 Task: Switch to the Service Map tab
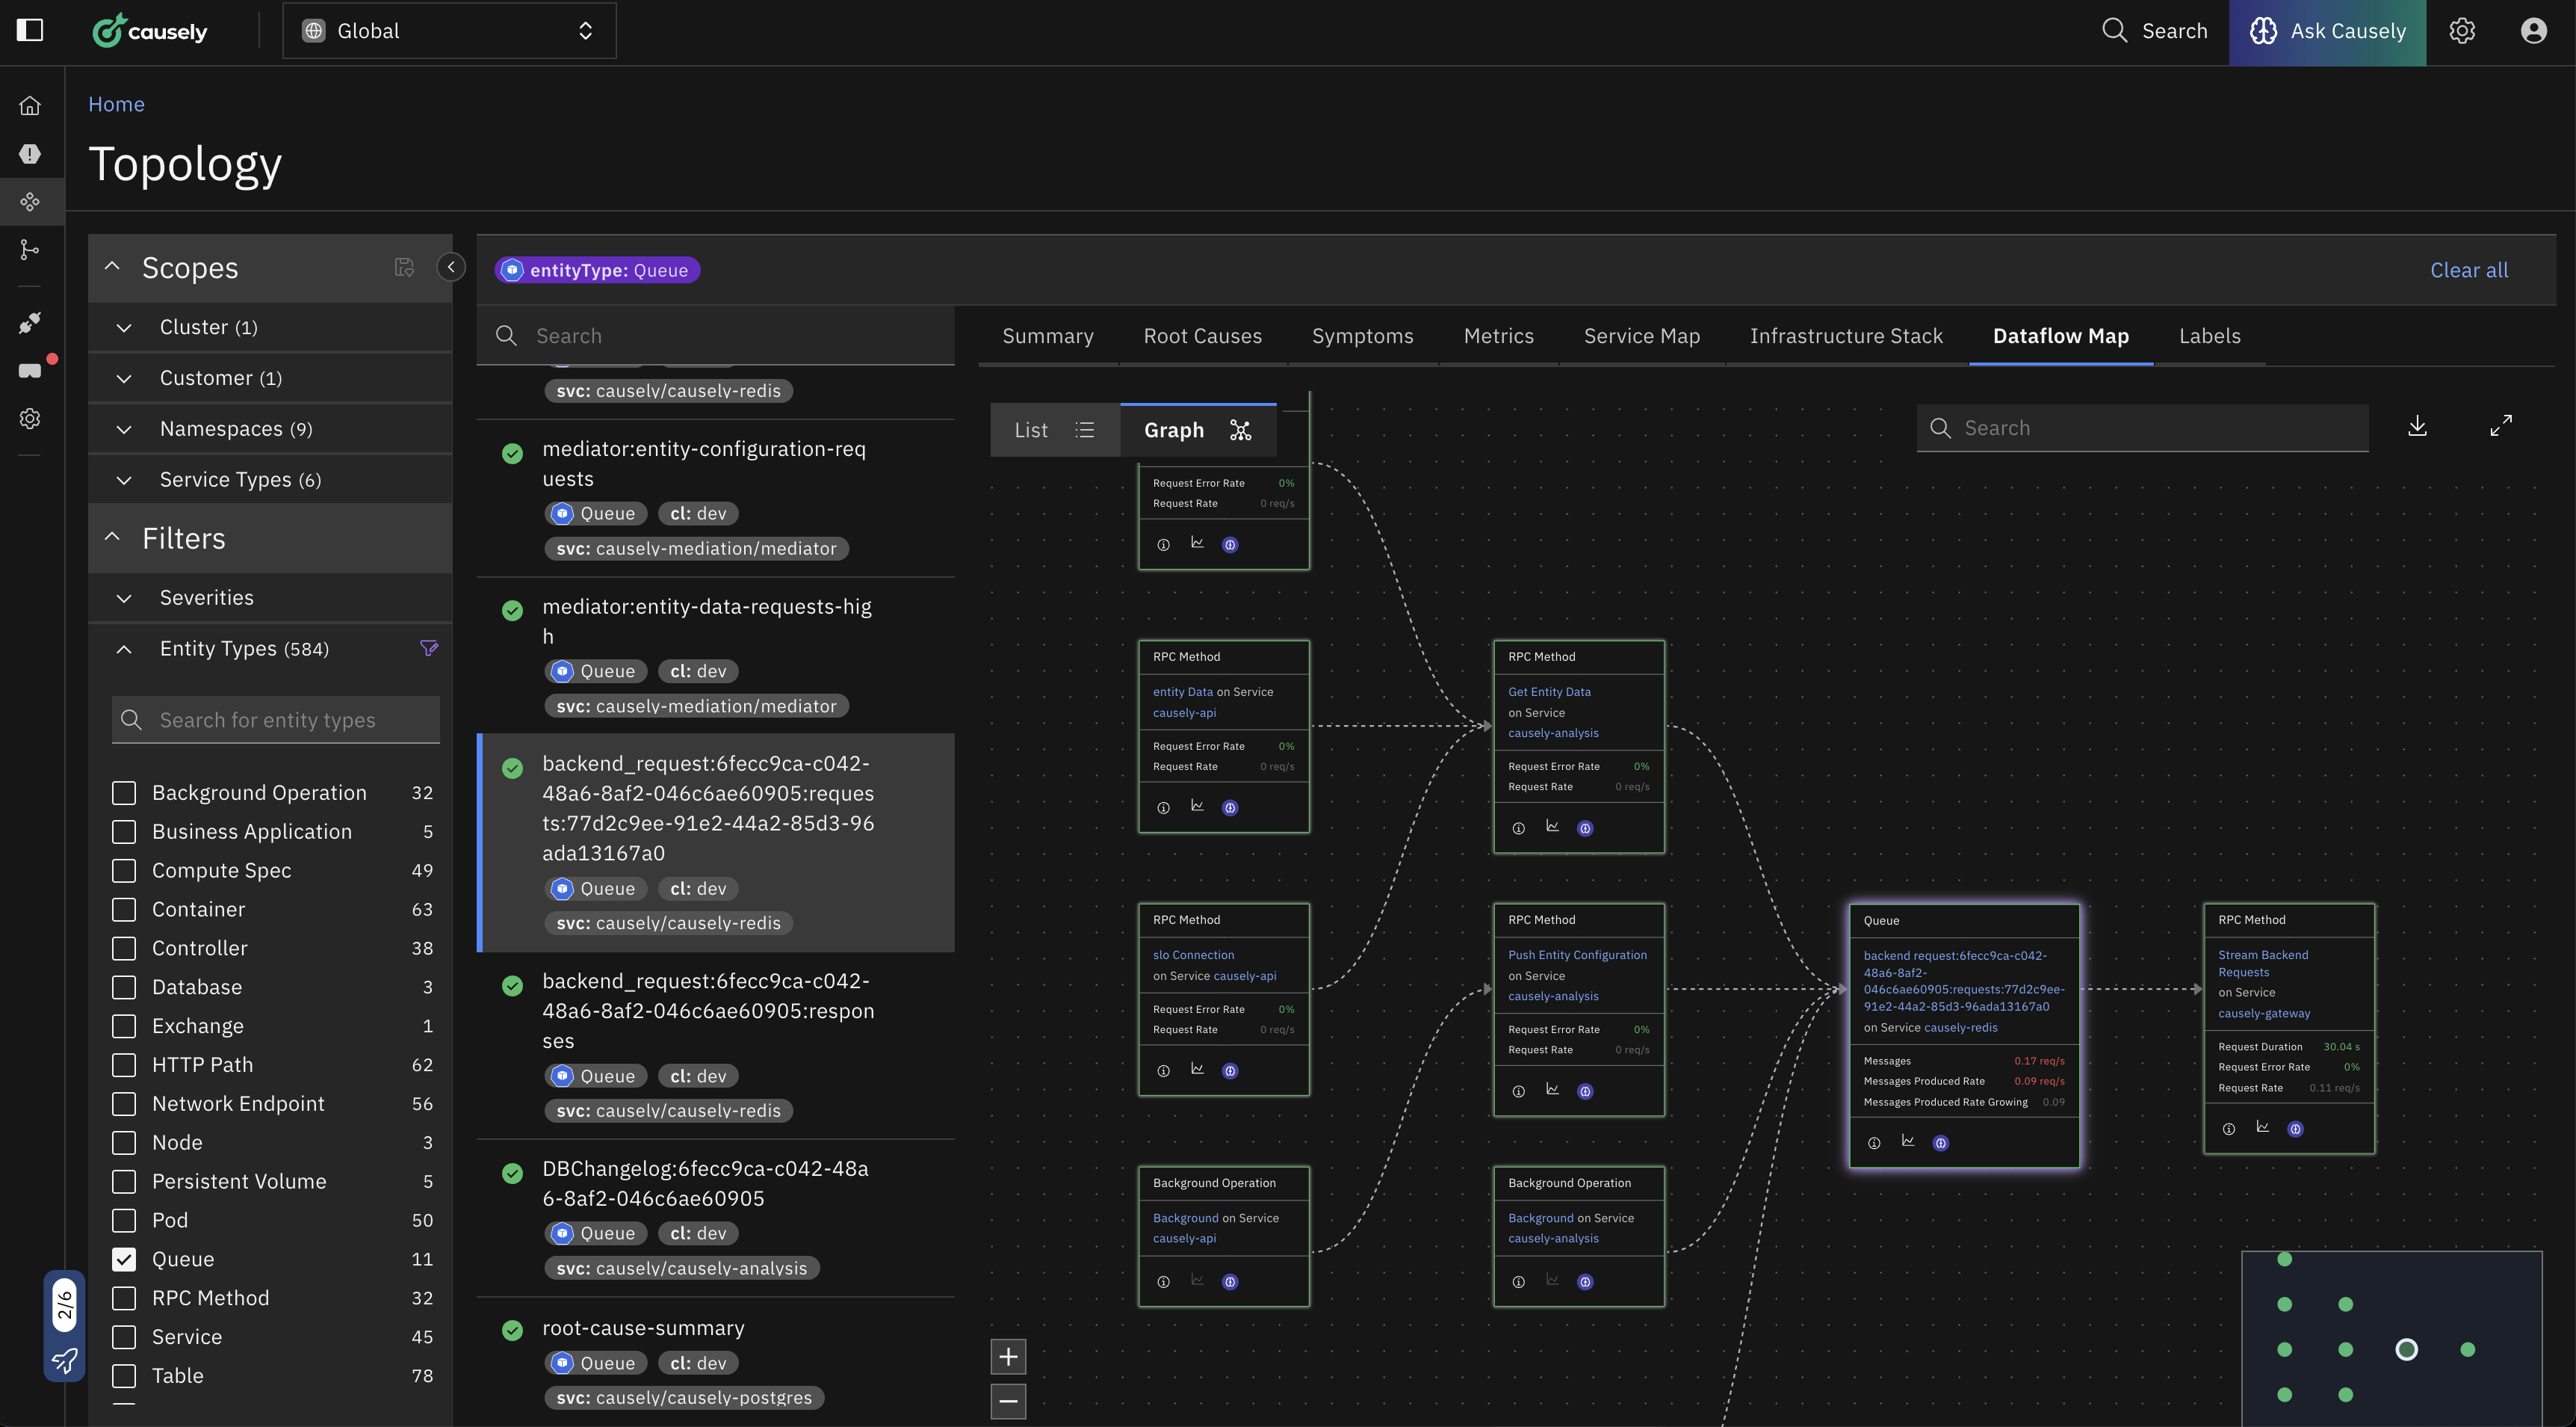pyautogui.click(x=1641, y=336)
